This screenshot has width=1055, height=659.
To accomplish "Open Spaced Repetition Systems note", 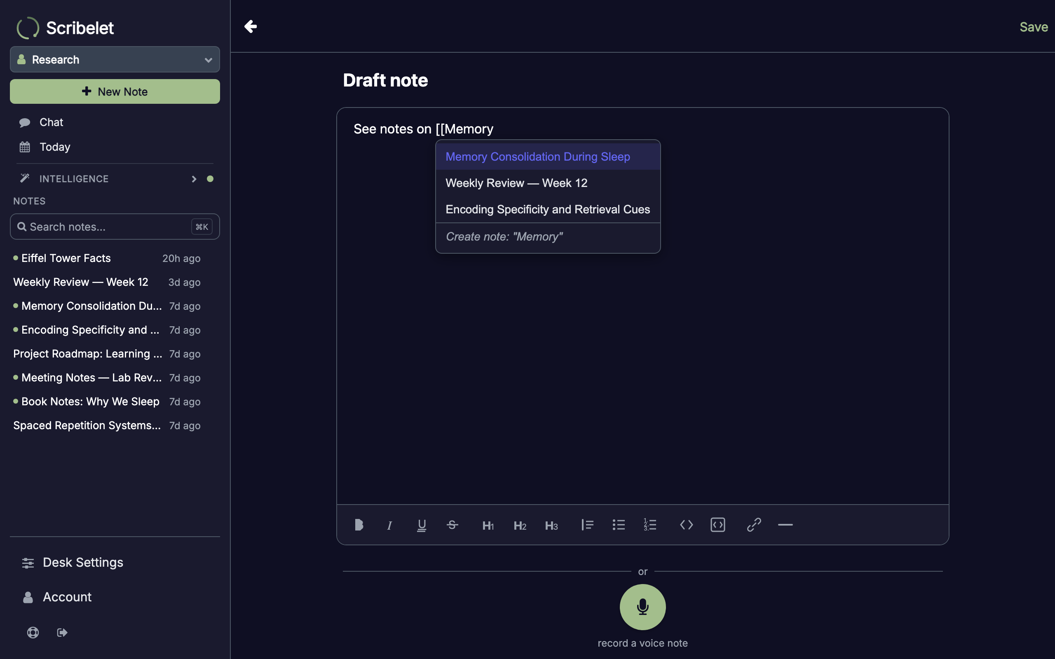I will pos(107,426).
